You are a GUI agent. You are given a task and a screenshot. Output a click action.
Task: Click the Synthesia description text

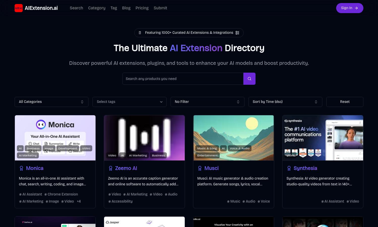coord(319,181)
